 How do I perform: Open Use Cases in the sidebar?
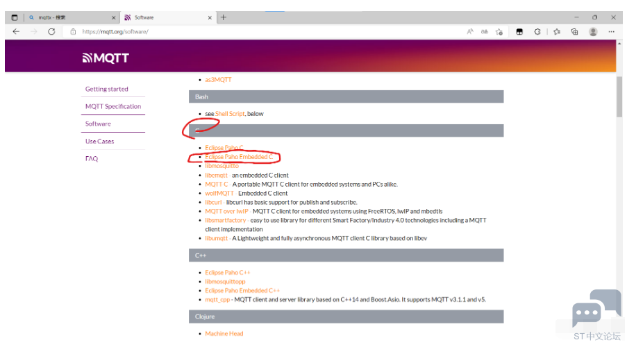click(x=99, y=141)
